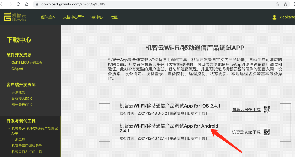Select 机智云Wi-Fi/移动通信产品调试APP in the sidebar
This screenshot has width=295, height=157.
[x=35, y=131]
